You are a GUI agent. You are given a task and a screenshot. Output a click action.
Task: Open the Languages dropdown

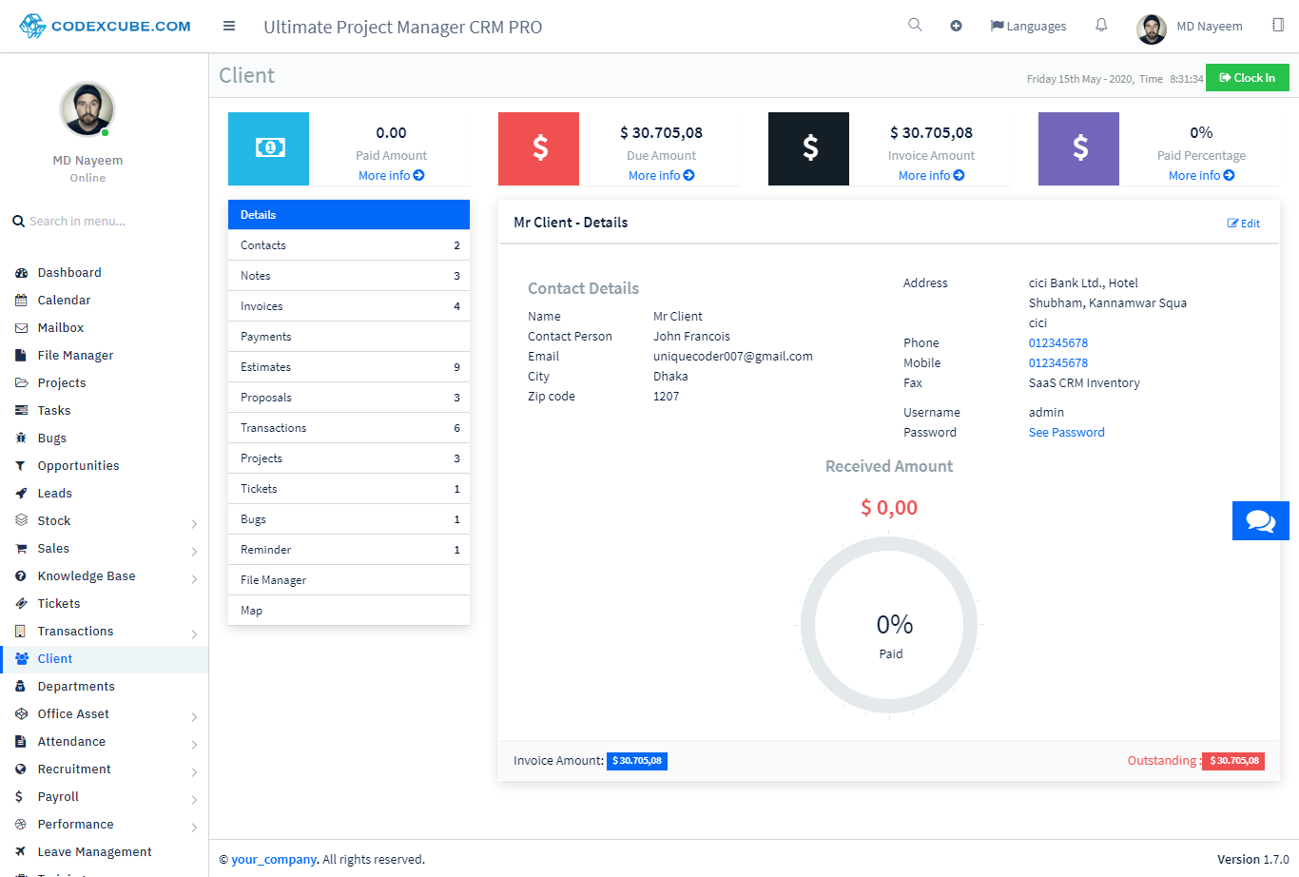(x=1028, y=26)
